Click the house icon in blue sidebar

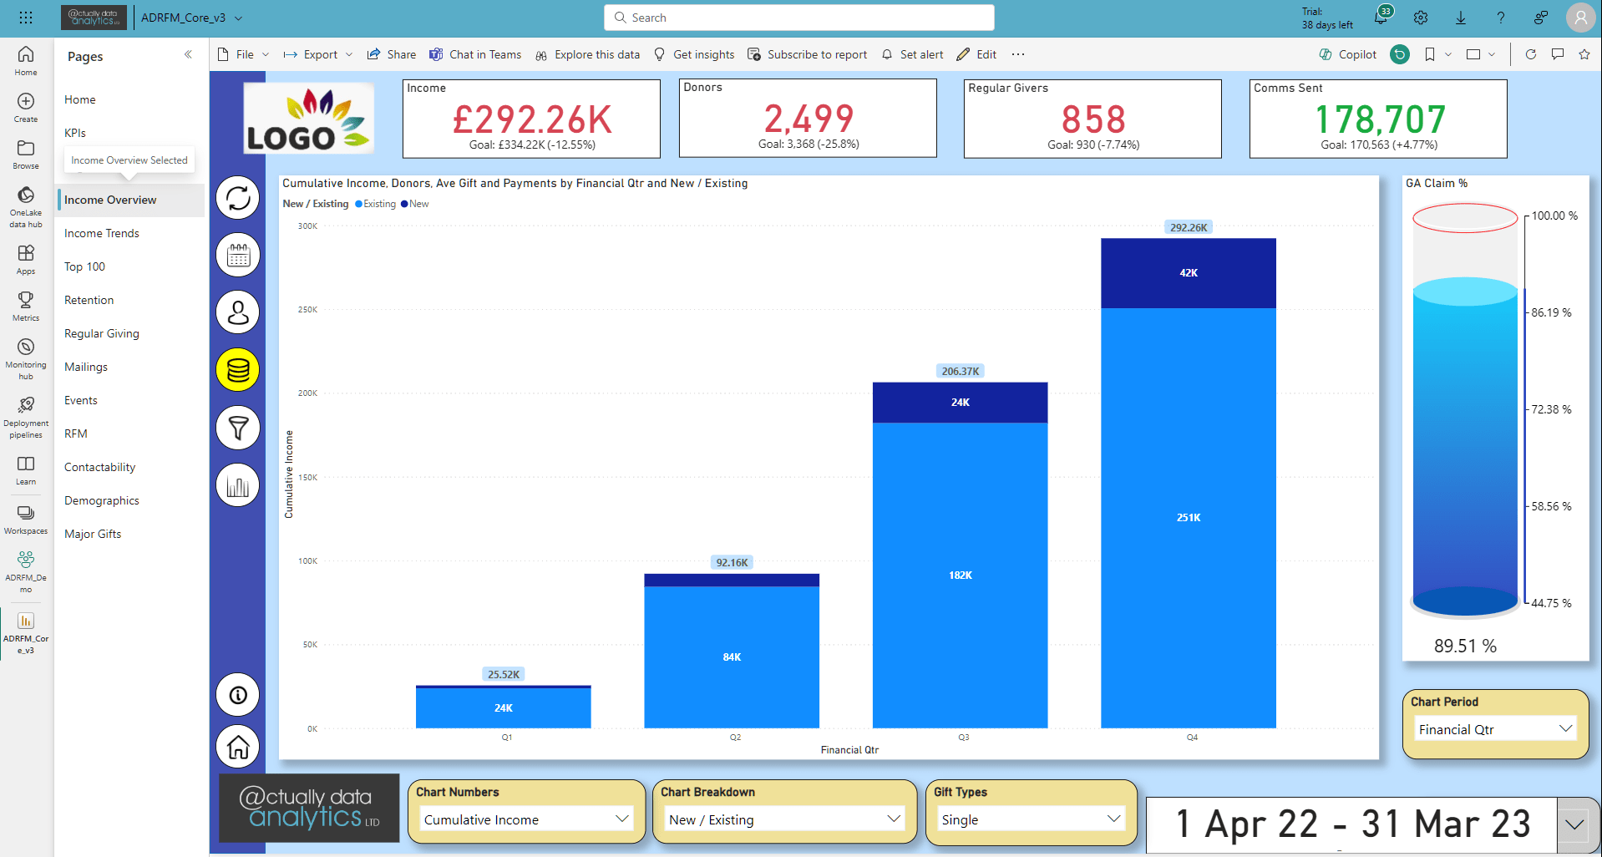(x=238, y=747)
